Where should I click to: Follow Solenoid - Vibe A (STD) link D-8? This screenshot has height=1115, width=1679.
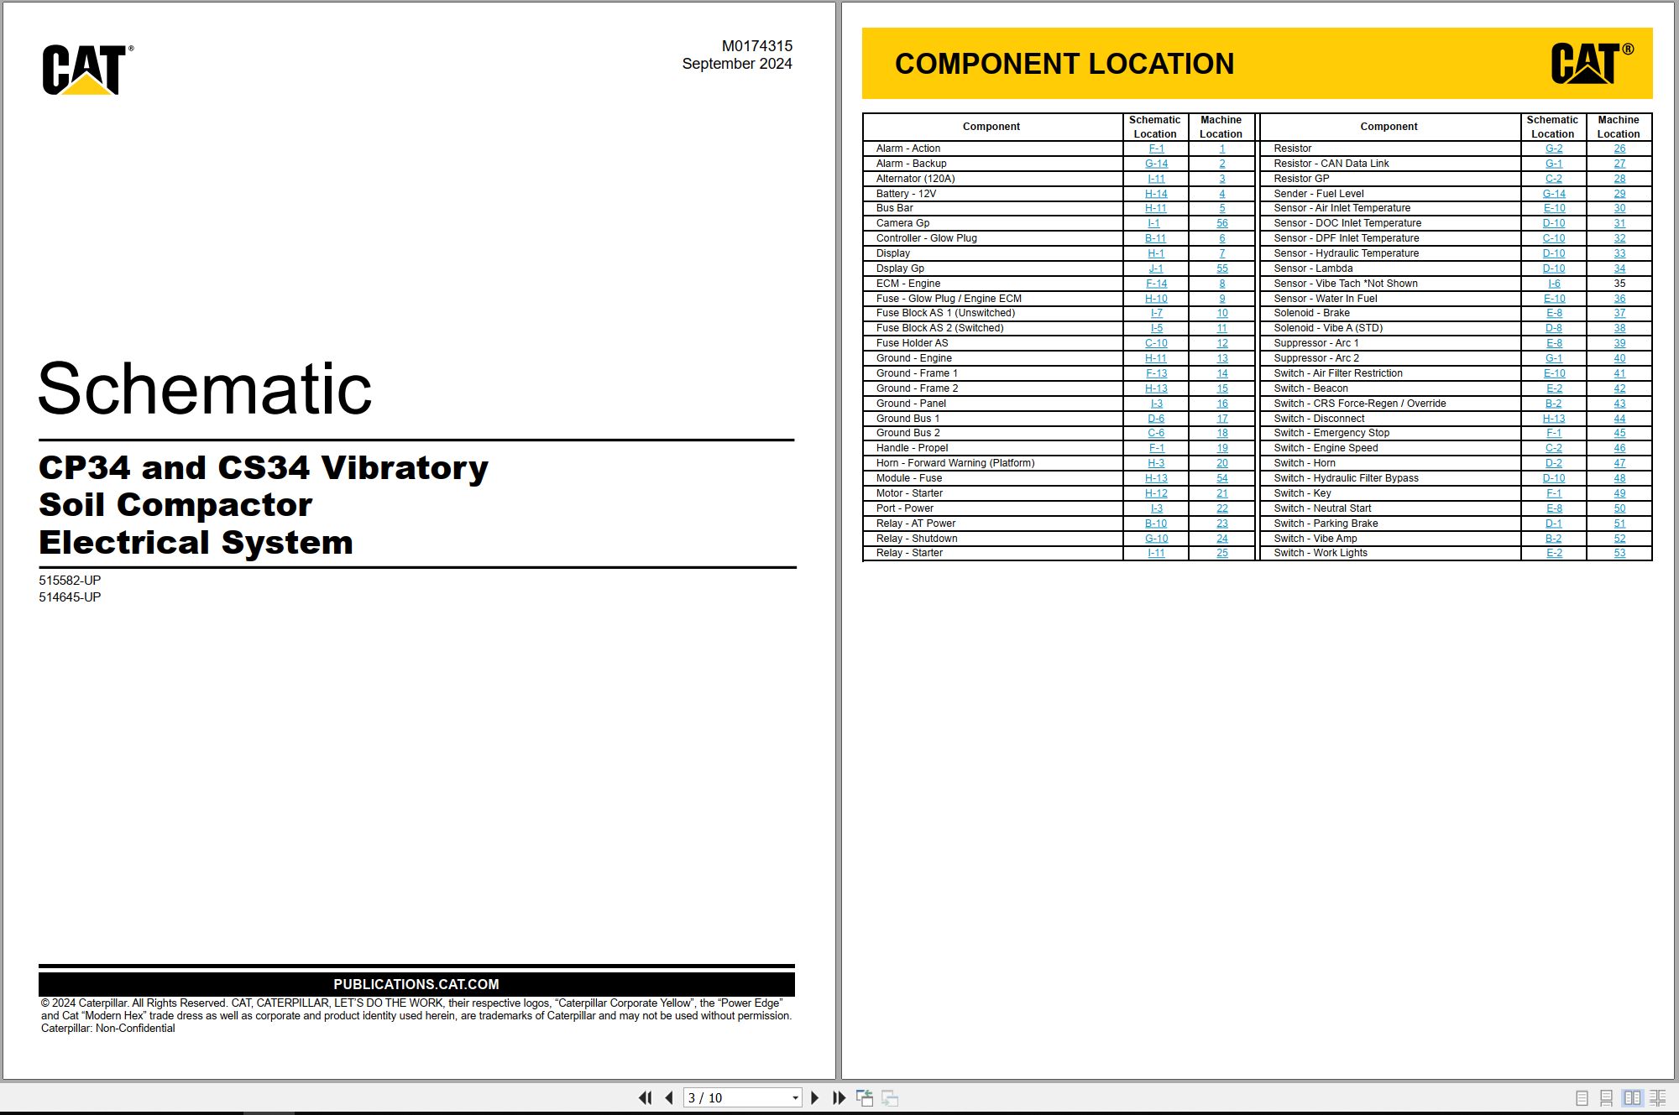pyautogui.click(x=1554, y=328)
